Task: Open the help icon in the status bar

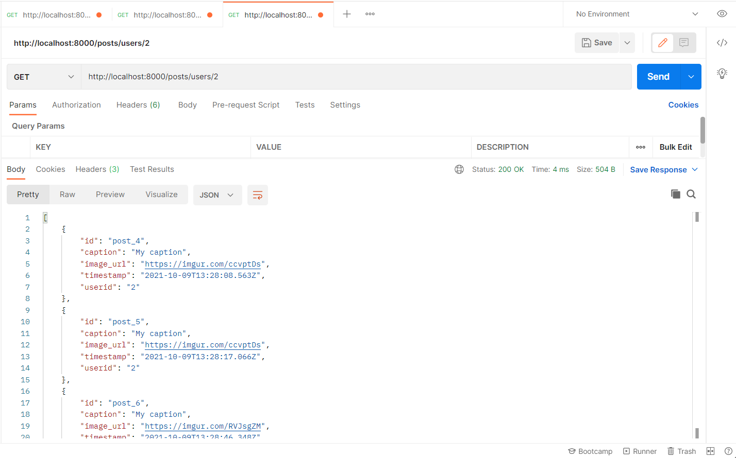Action: (x=728, y=451)
